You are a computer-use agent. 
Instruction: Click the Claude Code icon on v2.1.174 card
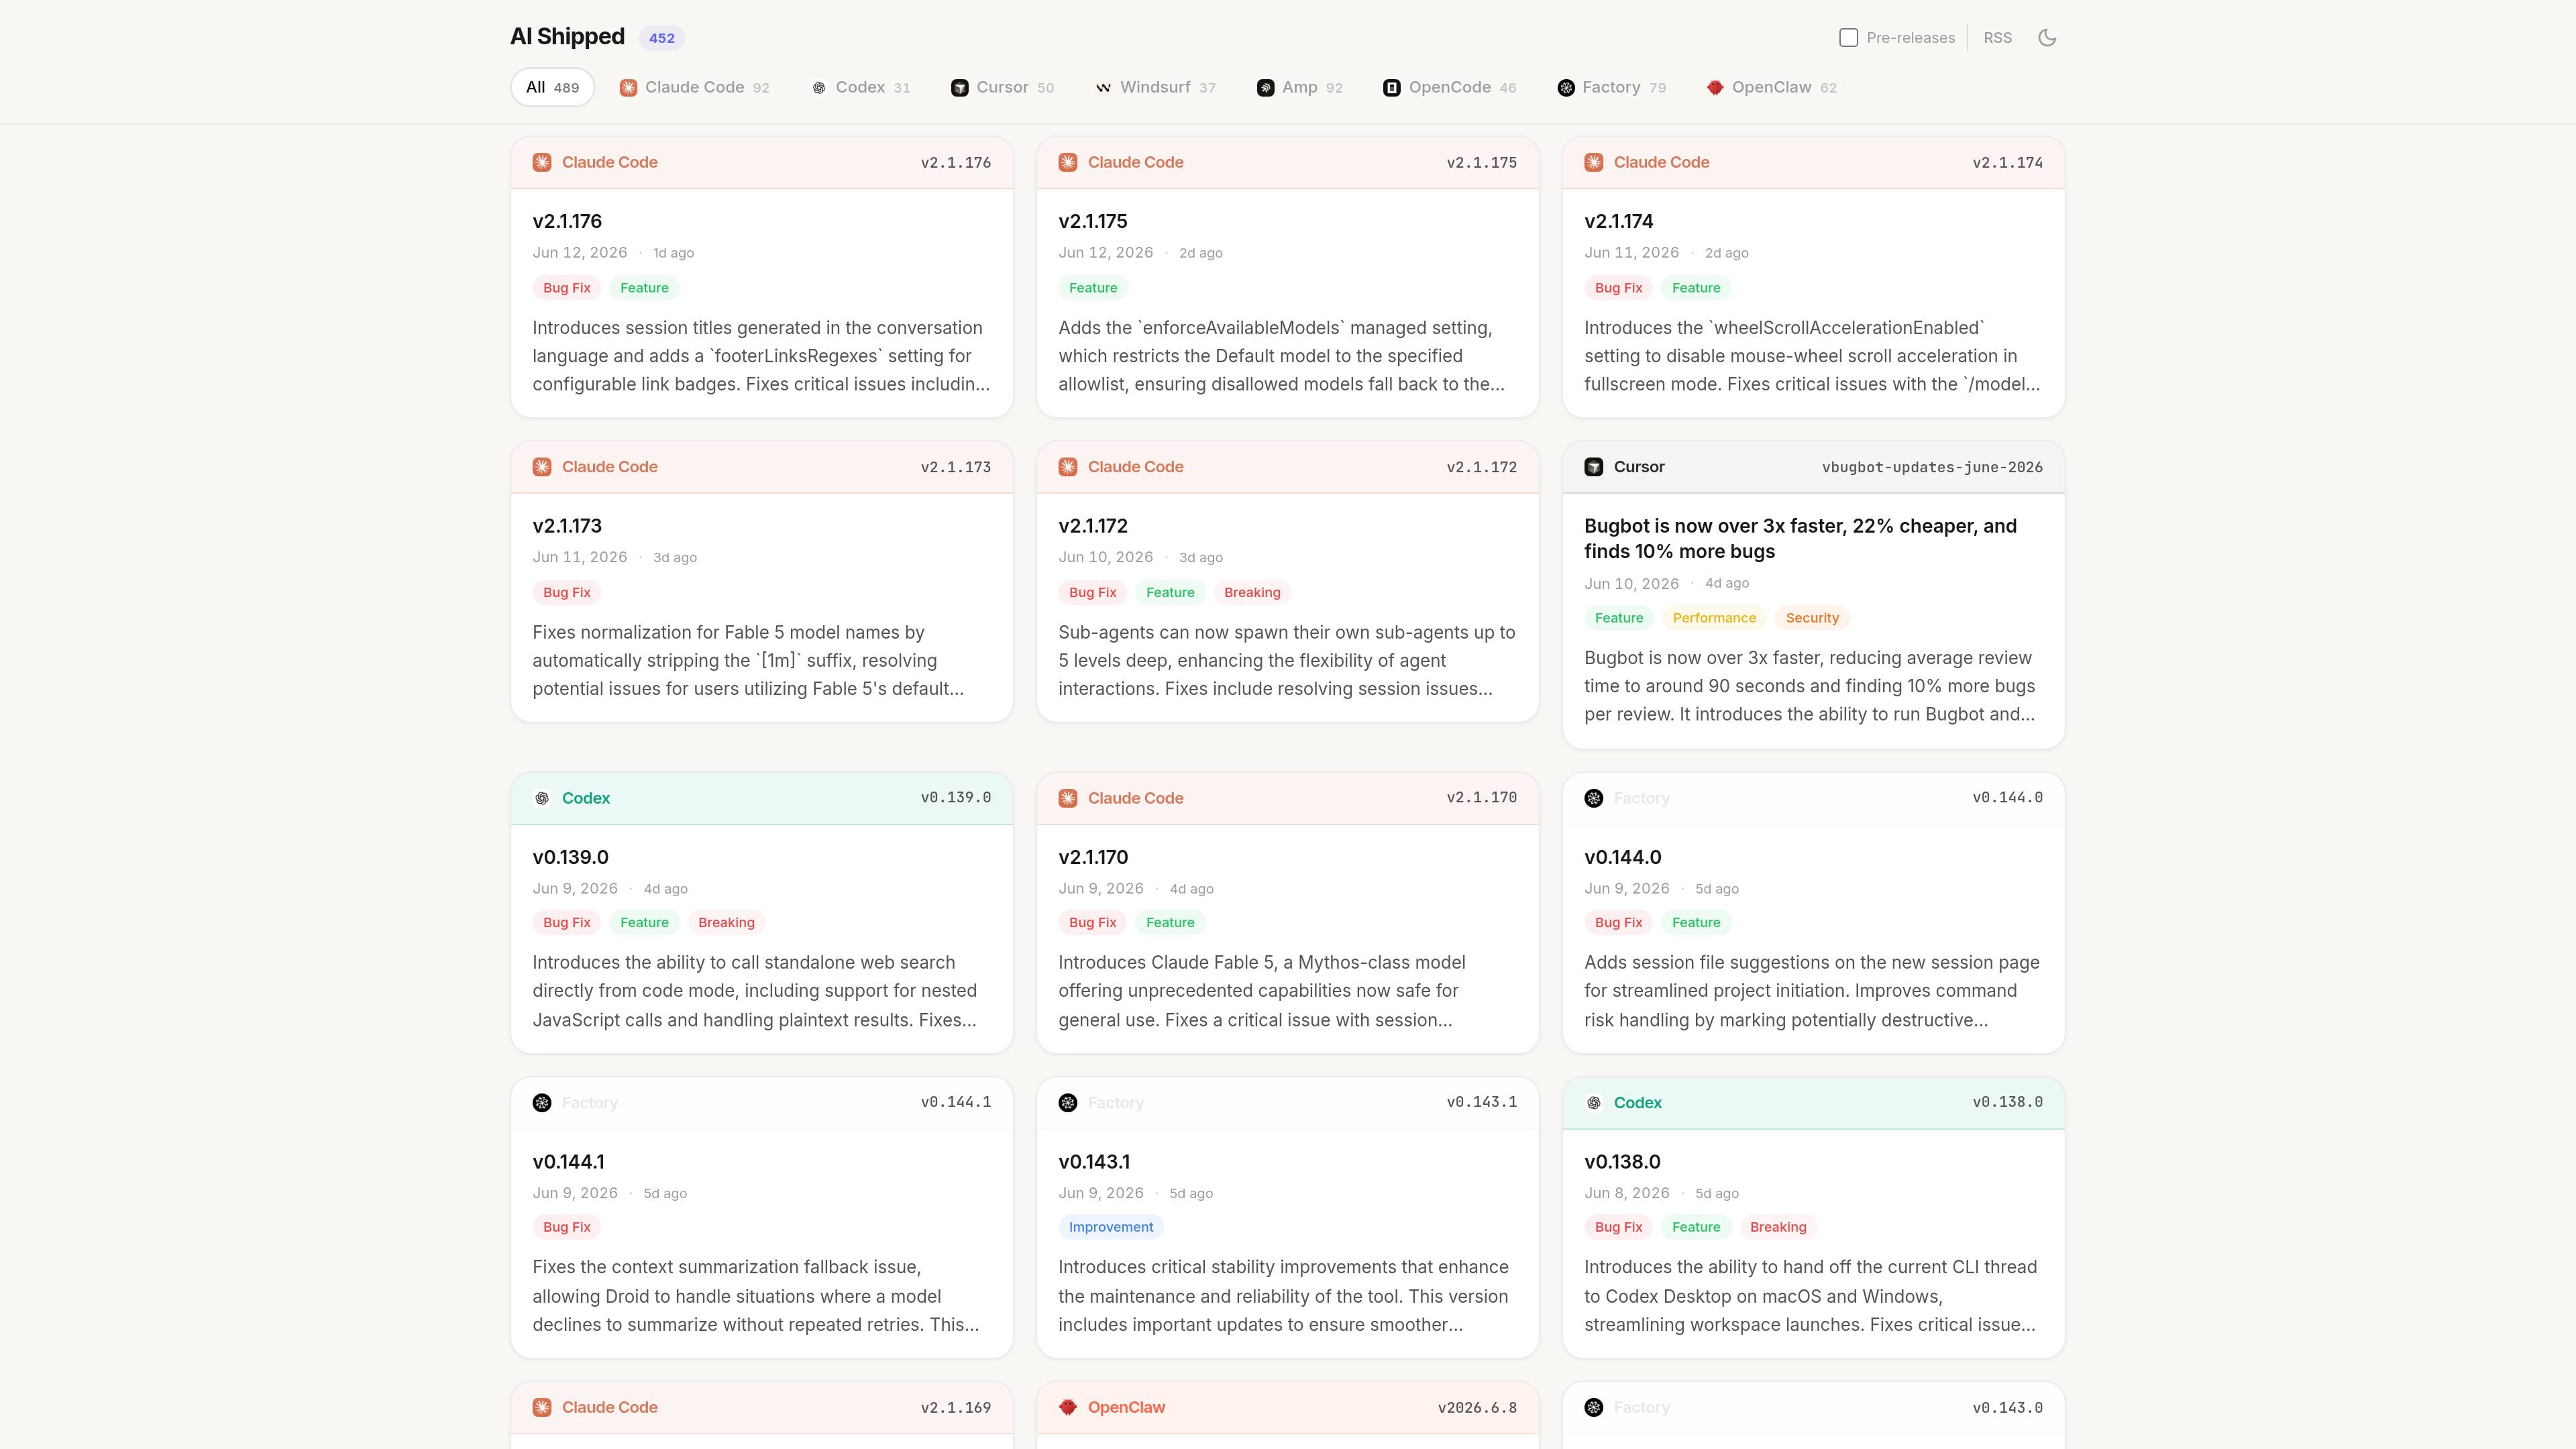tap(1594, 162)
